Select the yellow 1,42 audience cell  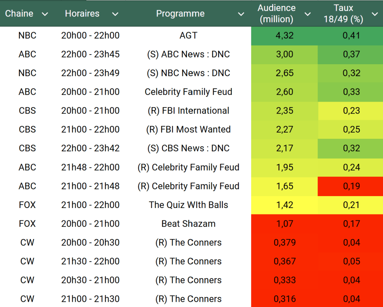tap(285, 205)
